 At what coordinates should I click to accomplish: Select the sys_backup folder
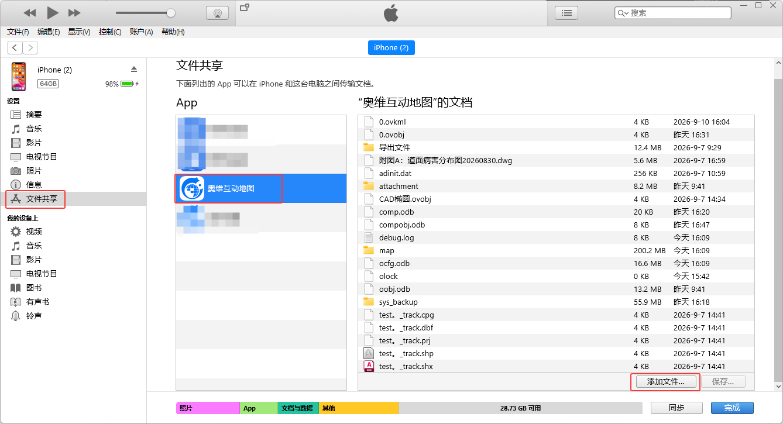click(556, 302)
